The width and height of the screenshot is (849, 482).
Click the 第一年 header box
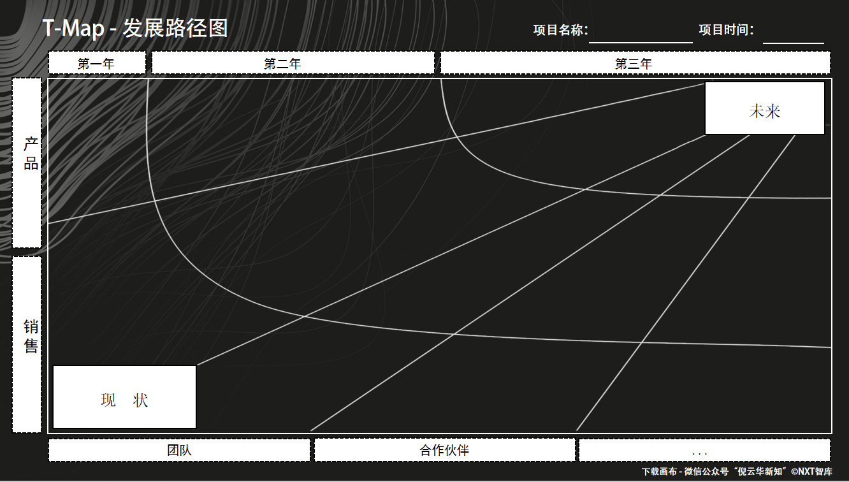(97, 63)
